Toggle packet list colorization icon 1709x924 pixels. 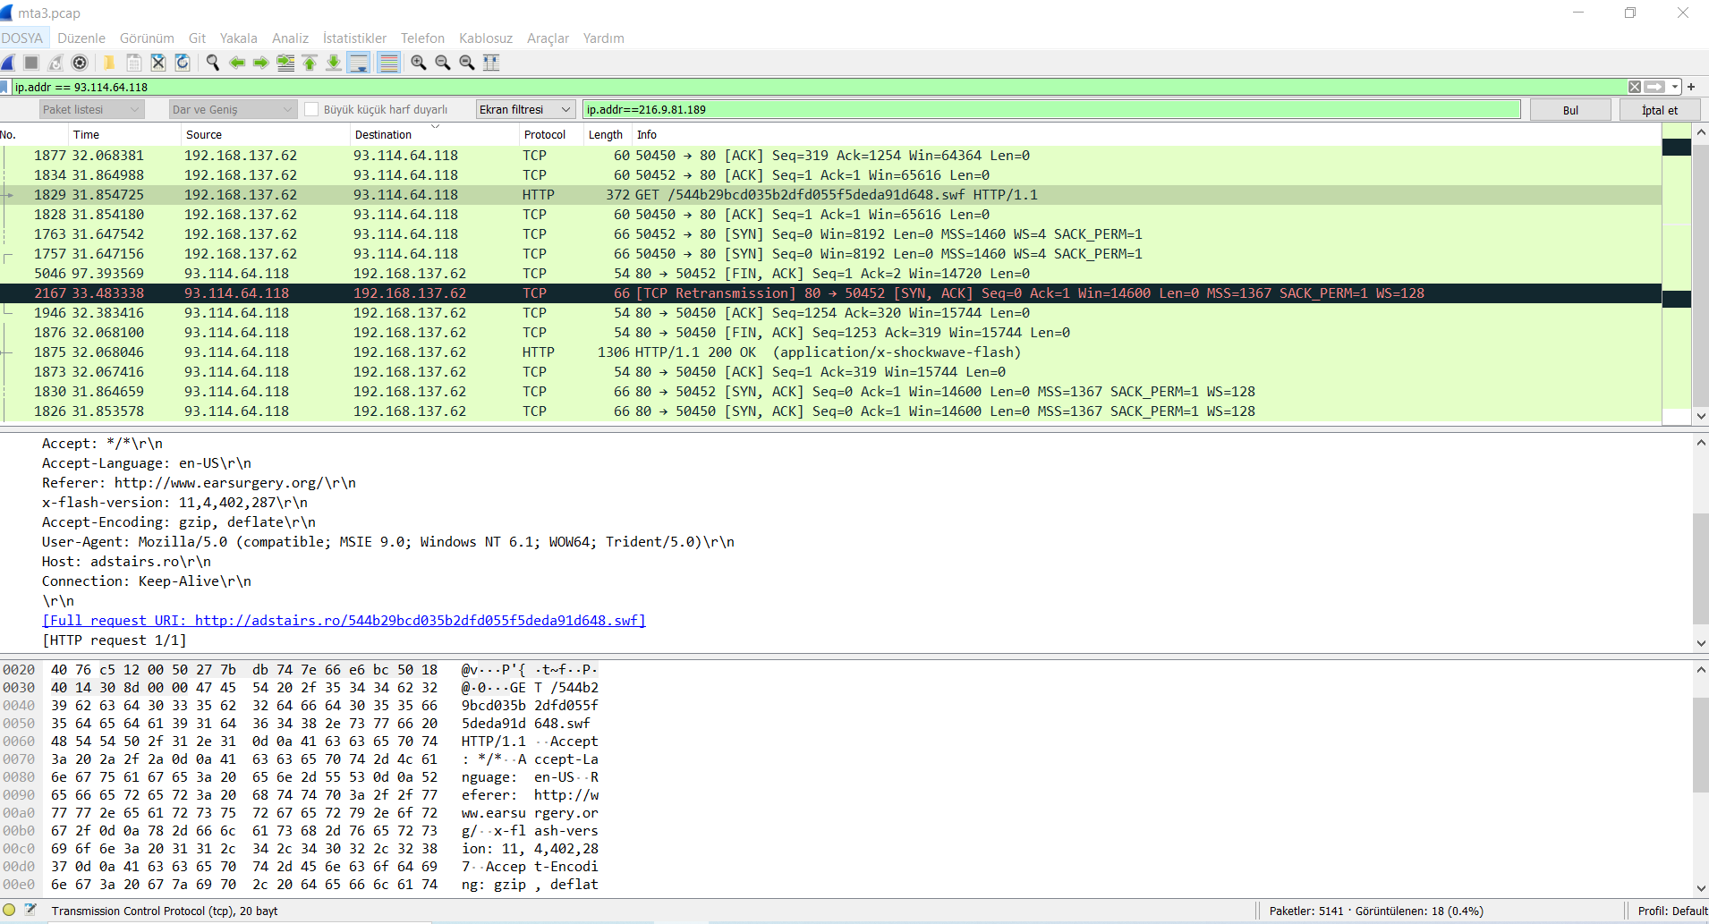click(388, 63)
